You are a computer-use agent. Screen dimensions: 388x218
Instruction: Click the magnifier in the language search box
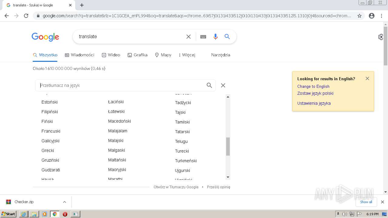[x=209, y=85]
